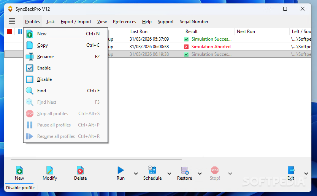The width and height of the screenshot is (317, 196).
Task: Click the Rename cursor icon in menu
Action: (x=30, y=57)
